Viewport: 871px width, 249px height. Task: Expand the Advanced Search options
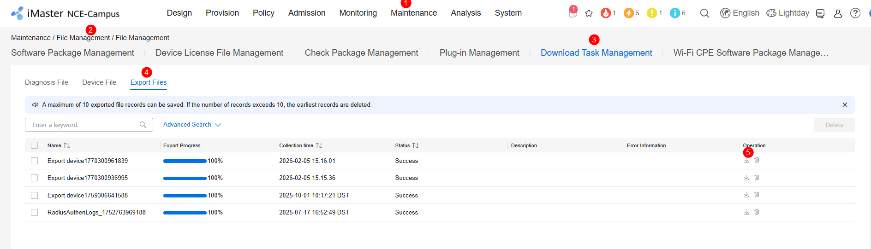tap(192, 125)
